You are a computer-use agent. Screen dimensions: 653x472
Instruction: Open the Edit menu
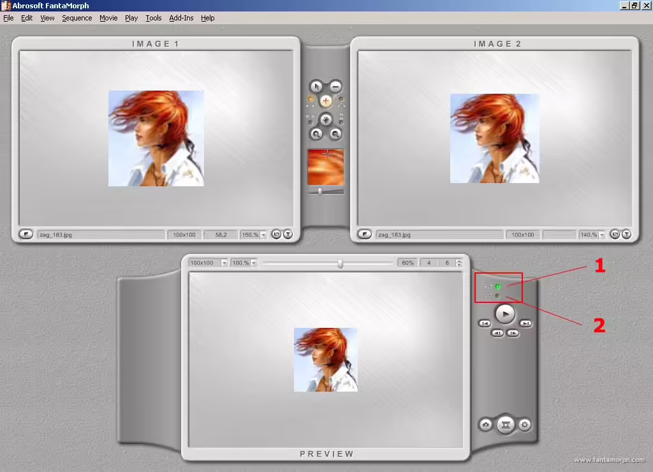pyautogui.click(x=27, y=18)
